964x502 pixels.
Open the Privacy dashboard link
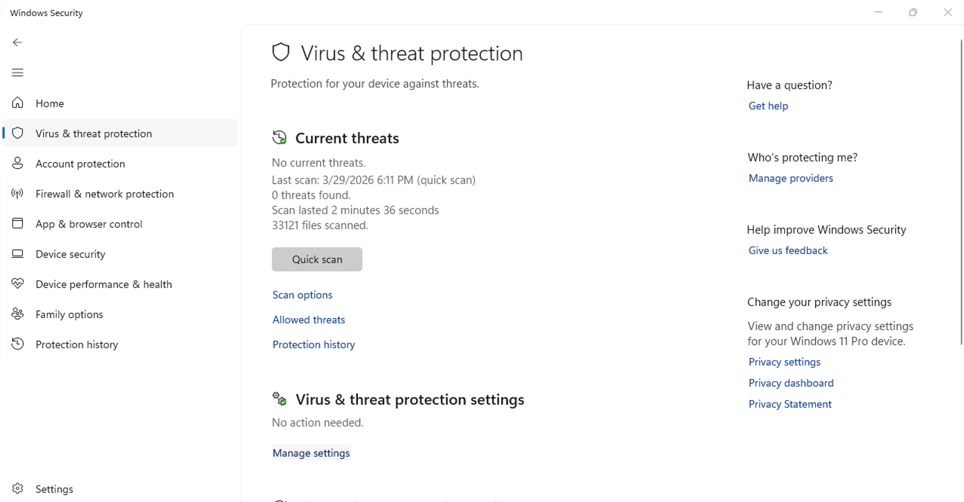791,383
